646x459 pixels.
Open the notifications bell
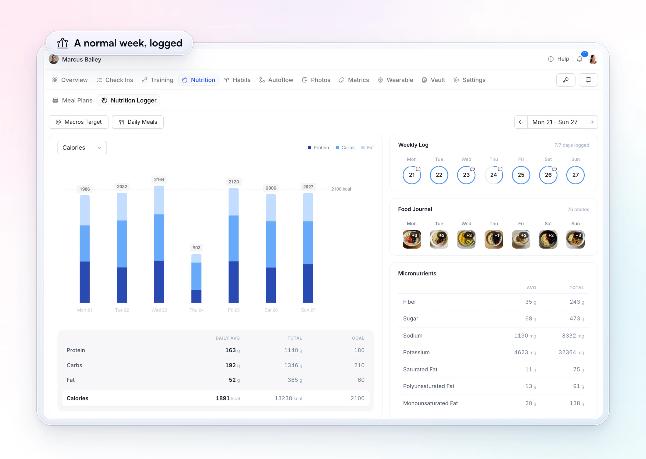pos(580,59)
